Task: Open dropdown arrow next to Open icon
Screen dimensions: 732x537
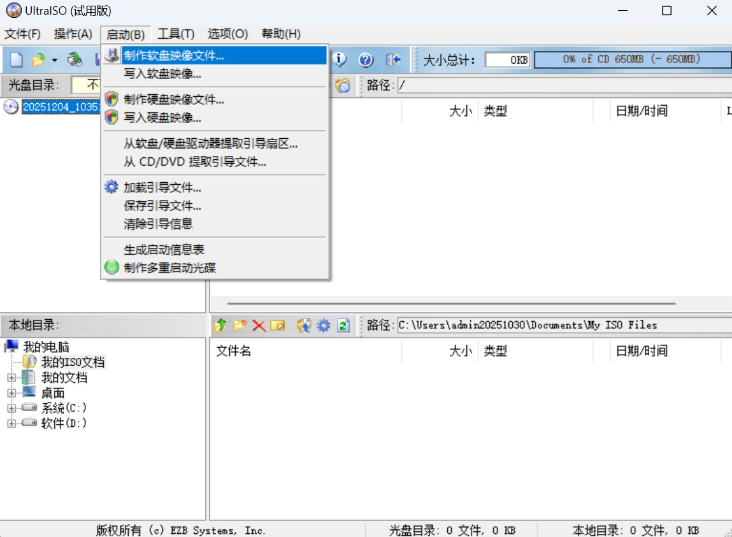Action: 54,61
